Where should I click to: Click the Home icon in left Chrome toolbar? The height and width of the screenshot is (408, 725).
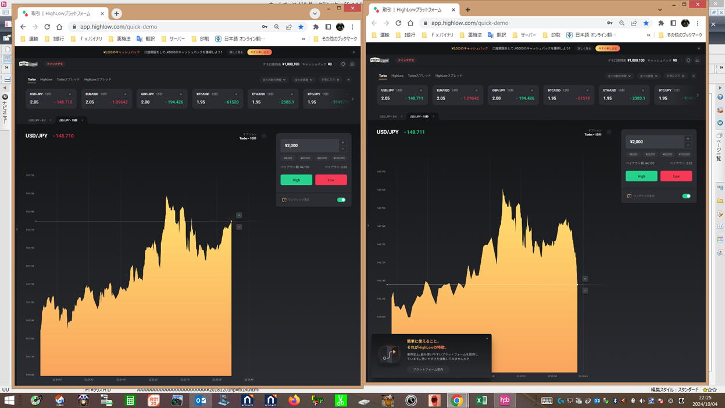click(59, 27)
